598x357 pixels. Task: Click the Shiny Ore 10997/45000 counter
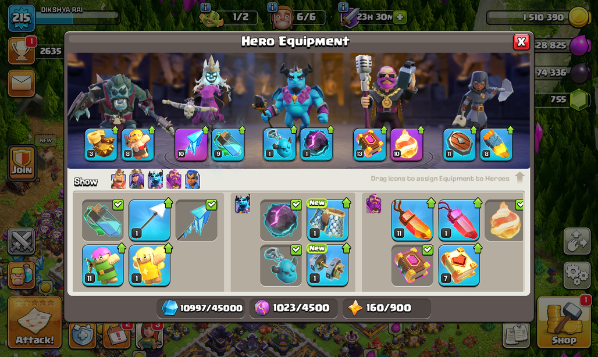click(x=201, y=308)
